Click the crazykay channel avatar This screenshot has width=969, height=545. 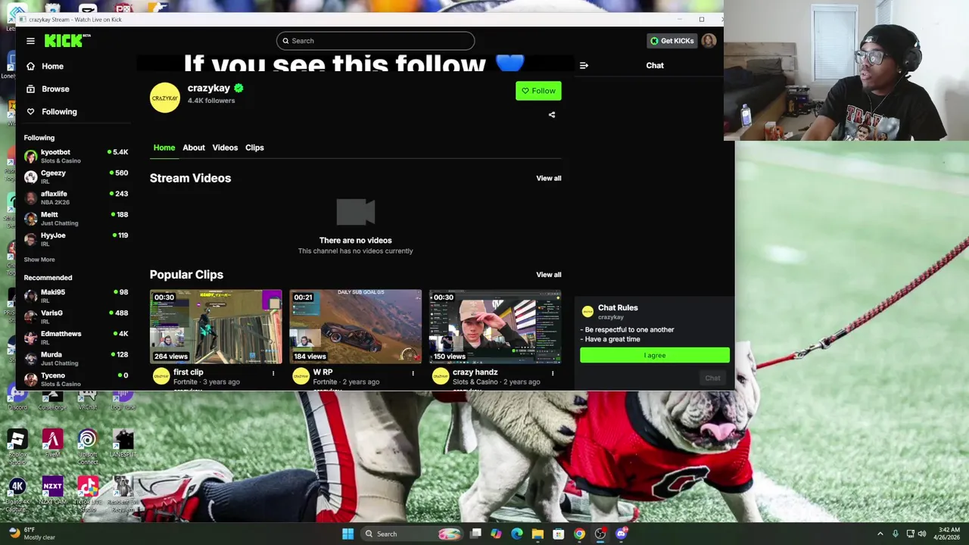coord(165,98)
